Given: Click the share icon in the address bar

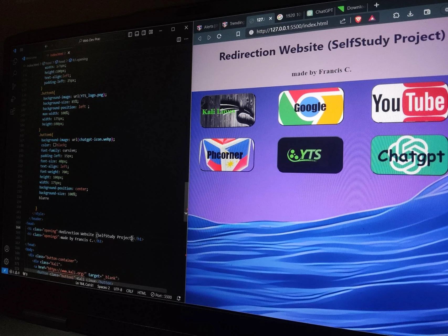Looking at the screenshot, I should (x=343, y=21).
